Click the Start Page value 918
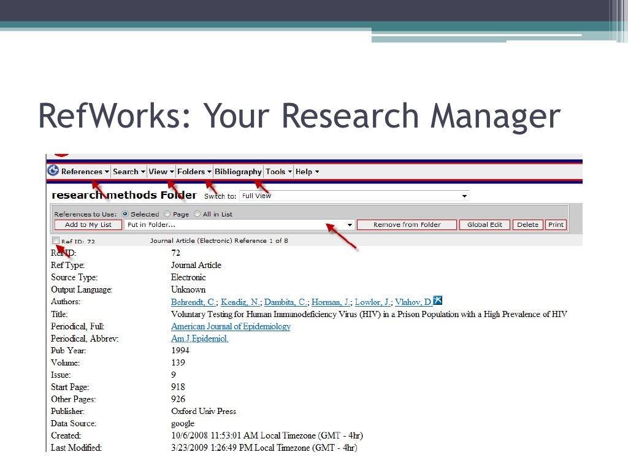Screen dimensions: 628x471 (178, 387)
